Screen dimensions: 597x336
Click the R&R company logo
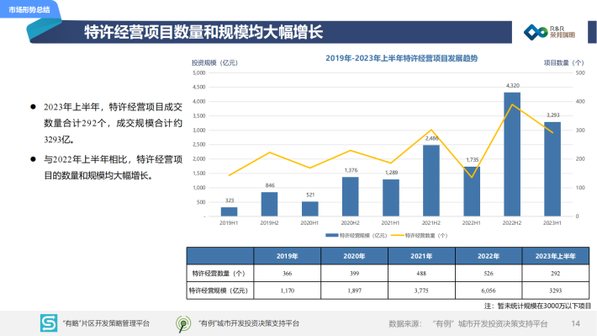click(x=549, y=32)
